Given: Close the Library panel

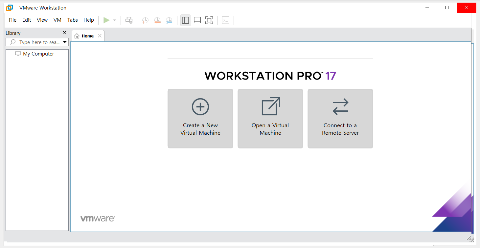Looking at the screenshot, I should tap(65, 33).
